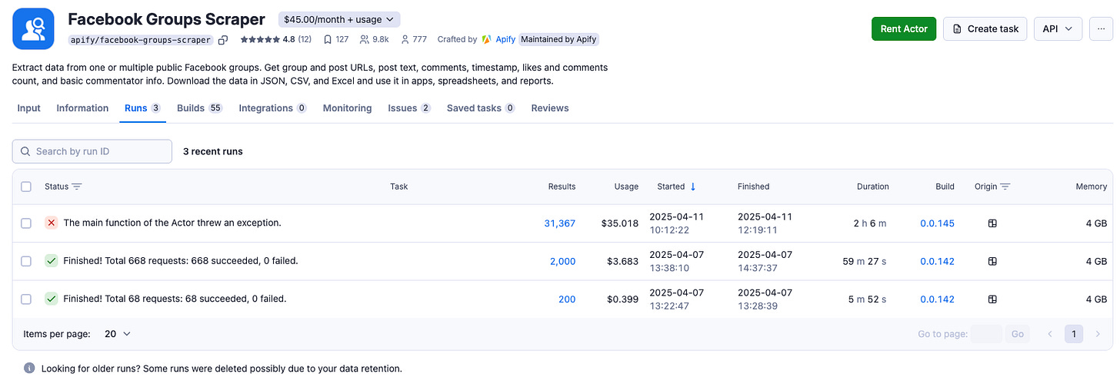This screenshot has height=390, width=1120.
Task: Toggle select-all runs checkbox in header
Action: (x=26, y=187)
